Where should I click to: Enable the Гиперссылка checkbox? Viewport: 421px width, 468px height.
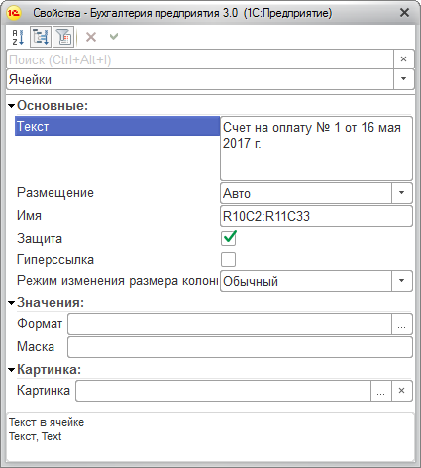point(229,259)
